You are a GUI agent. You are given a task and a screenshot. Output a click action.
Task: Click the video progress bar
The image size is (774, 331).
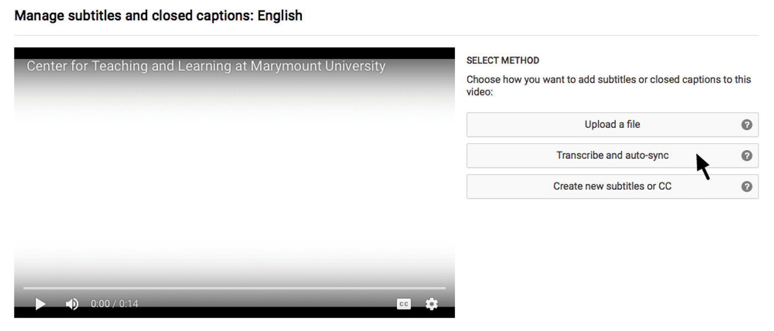(x=234, y=288)
